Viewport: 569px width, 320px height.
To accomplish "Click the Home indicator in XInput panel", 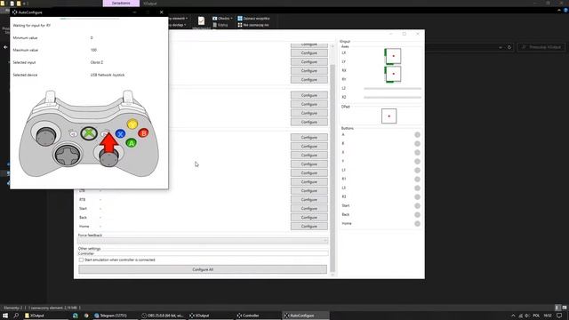I will point(417,223).
